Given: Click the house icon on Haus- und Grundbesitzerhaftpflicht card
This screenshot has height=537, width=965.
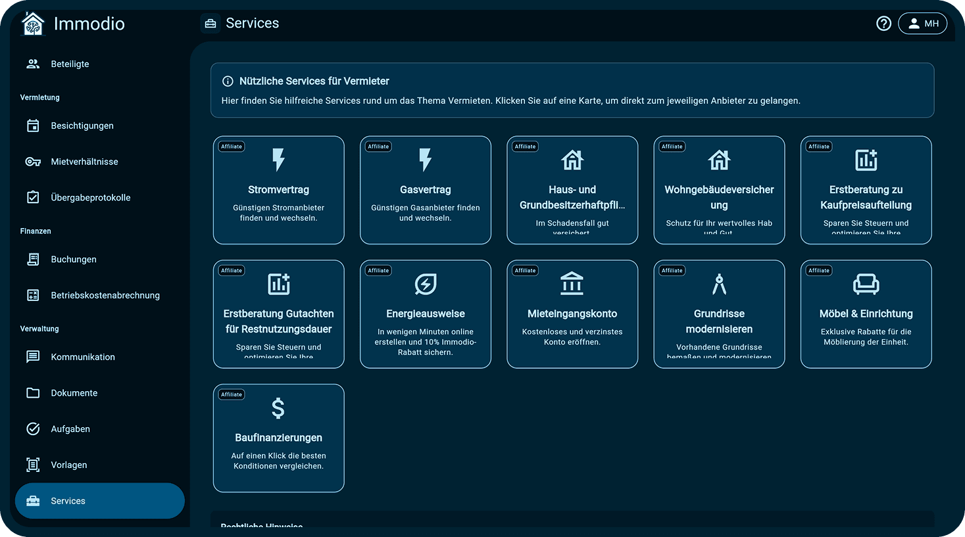Looking at the screenshot, I should (x=572, y=160).
